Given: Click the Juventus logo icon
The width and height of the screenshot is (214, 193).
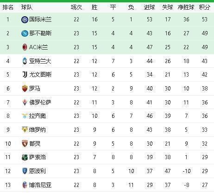Looking at the screenshot, I should point(25,75).
